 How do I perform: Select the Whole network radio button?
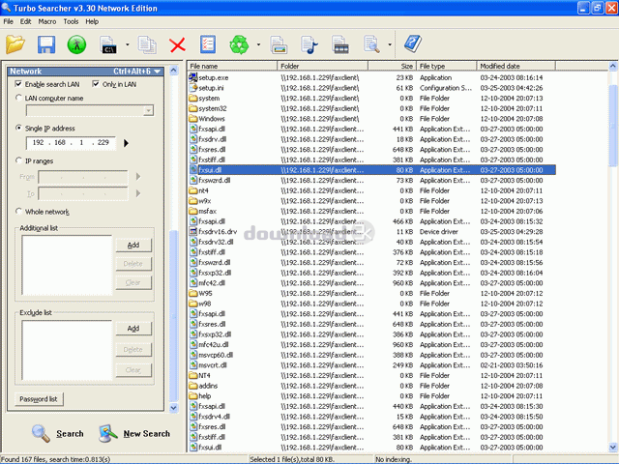18,212
